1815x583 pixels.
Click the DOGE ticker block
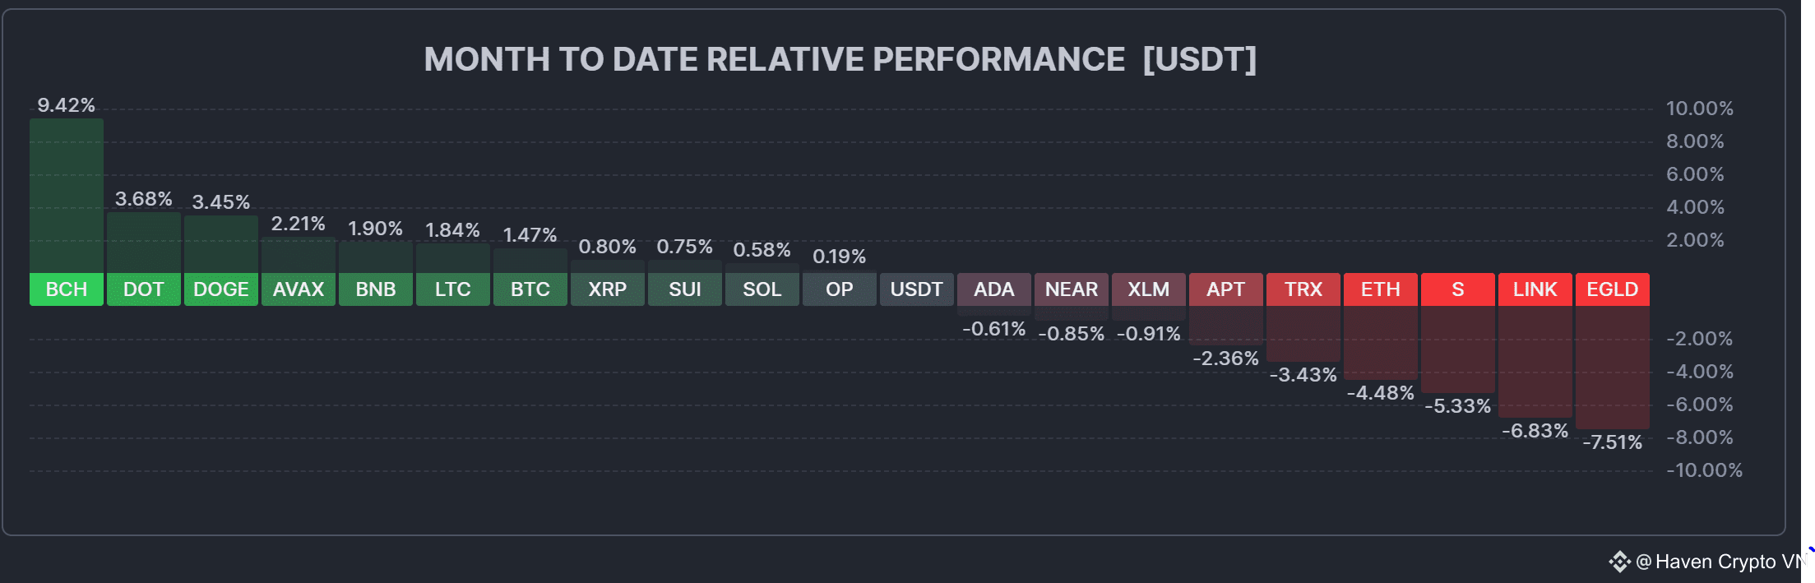pyautogui.click(x=221, y=289)
